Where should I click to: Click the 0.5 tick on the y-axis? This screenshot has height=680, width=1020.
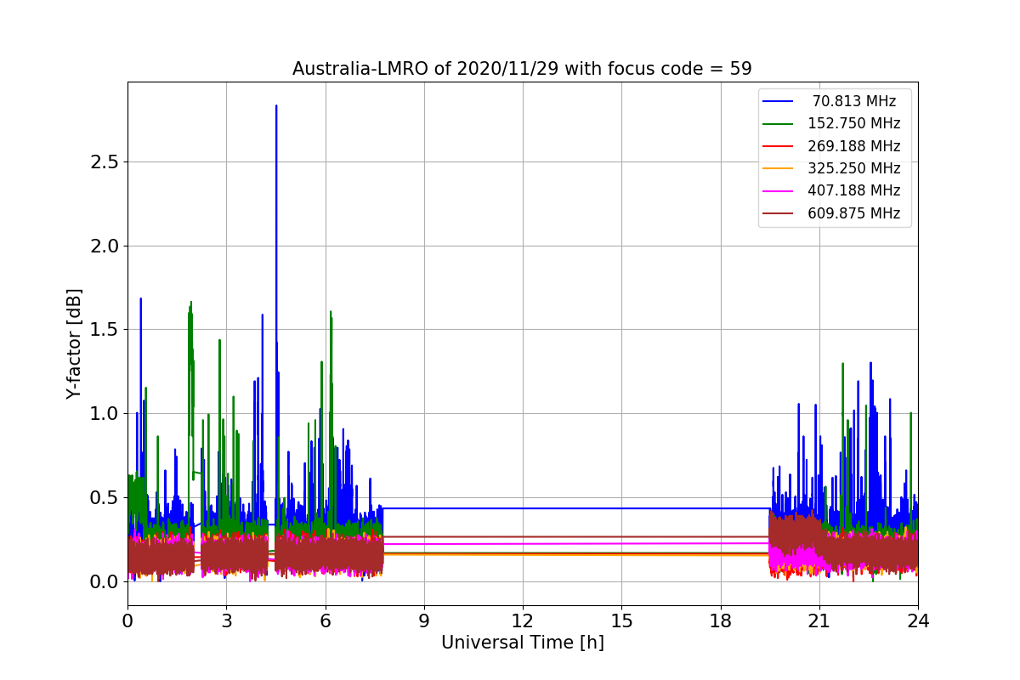coord(105,497)
